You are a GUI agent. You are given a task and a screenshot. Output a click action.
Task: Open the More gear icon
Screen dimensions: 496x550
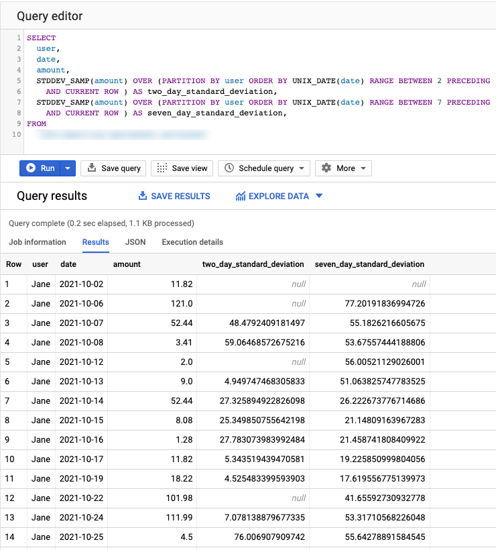click(327, 168)
